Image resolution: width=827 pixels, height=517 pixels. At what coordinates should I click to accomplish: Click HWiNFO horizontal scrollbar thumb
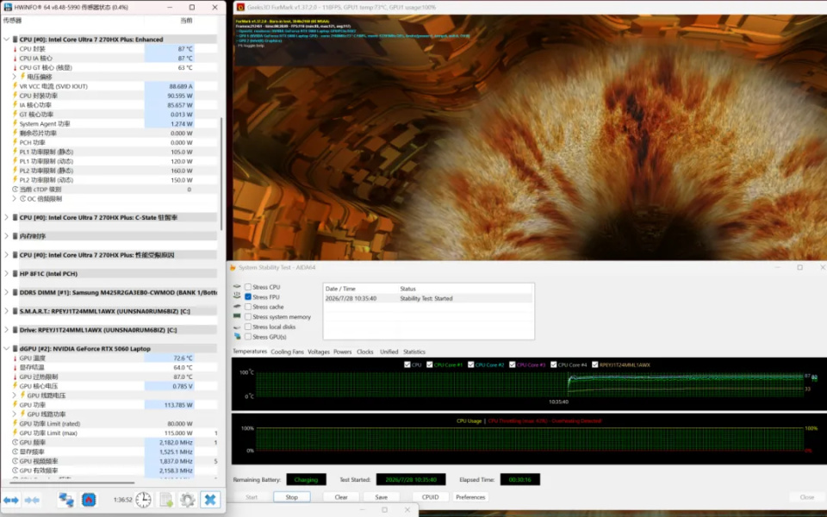[72, 483]
